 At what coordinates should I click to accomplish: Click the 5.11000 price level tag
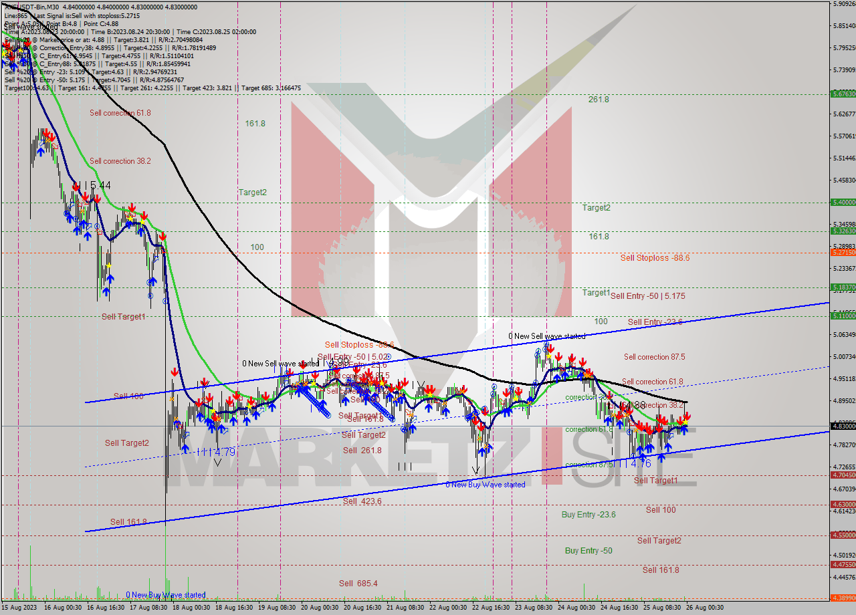(843, 316)
